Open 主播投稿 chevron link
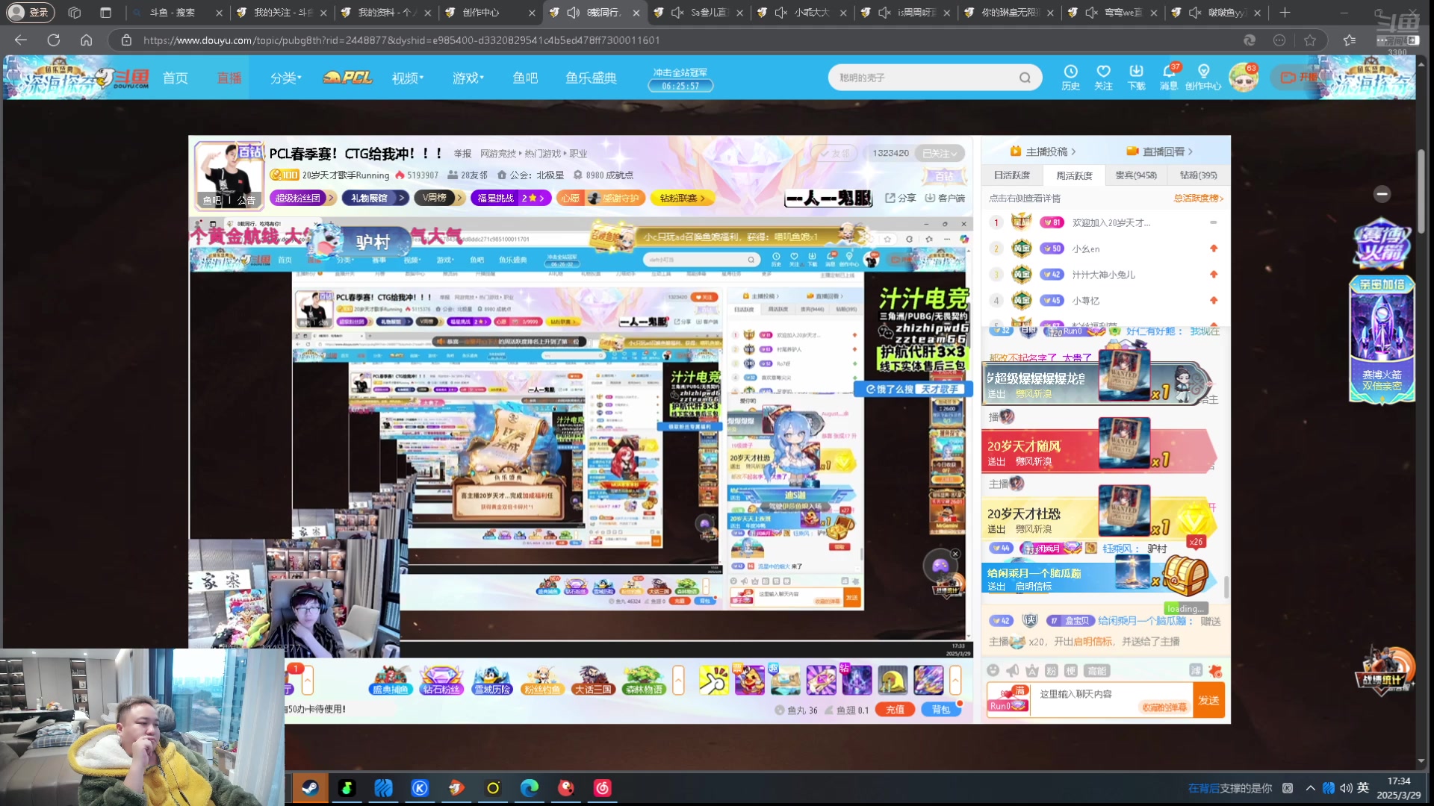 click(x=1043, y=151)
